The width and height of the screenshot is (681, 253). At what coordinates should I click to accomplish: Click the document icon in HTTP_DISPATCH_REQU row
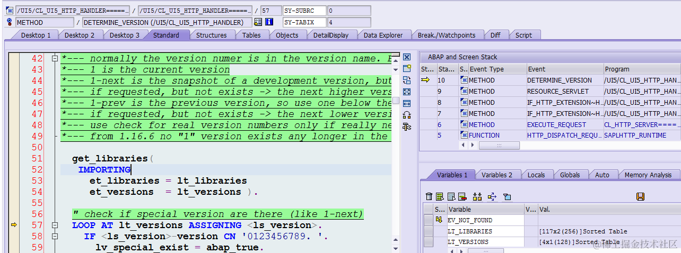point(464,135)
